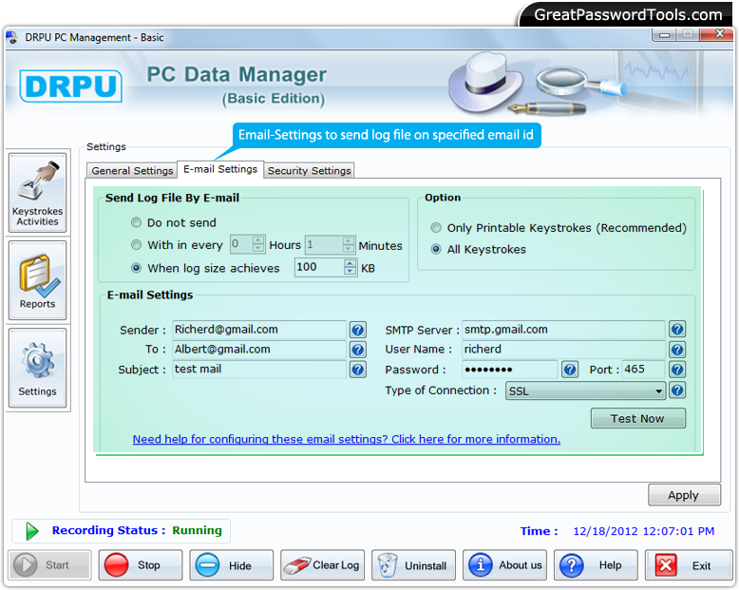Click help icon next to Port field

tap(677, 370)
